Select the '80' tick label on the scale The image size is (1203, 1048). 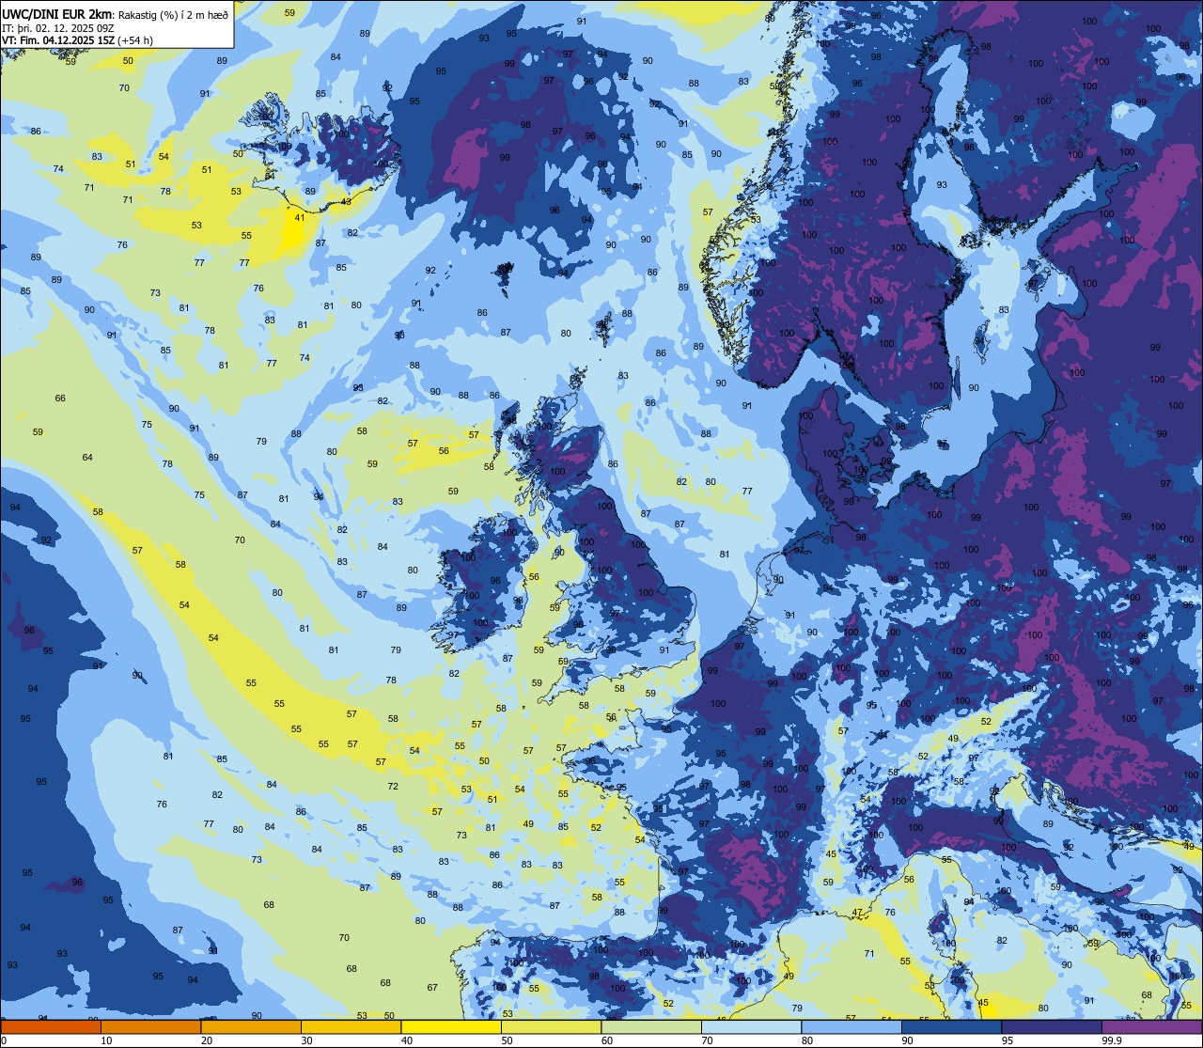tap(808, 1040)
